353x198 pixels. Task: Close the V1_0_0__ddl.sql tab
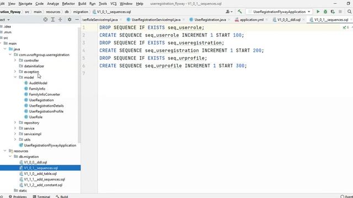pos(304,20)
